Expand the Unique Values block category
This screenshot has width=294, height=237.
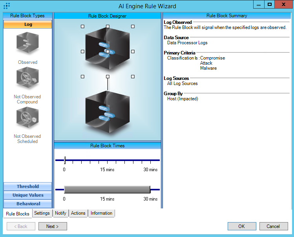[x=28, y=195]
